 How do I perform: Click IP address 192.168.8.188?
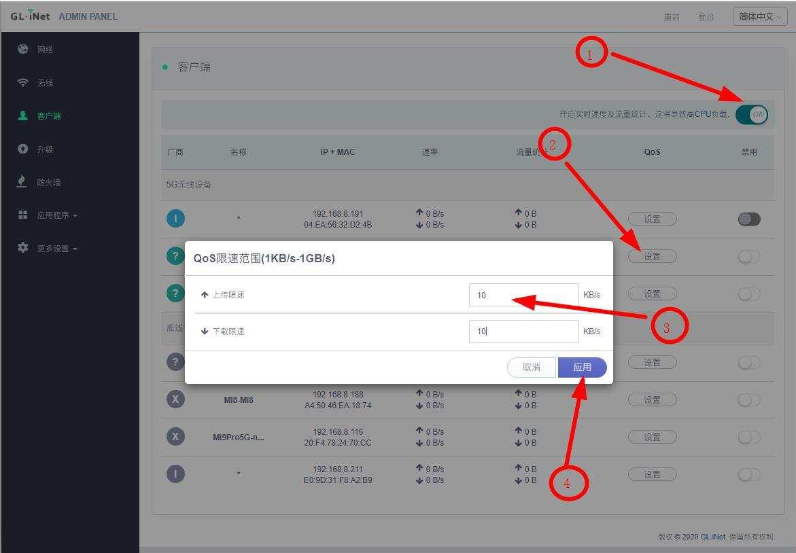point(338,394)
